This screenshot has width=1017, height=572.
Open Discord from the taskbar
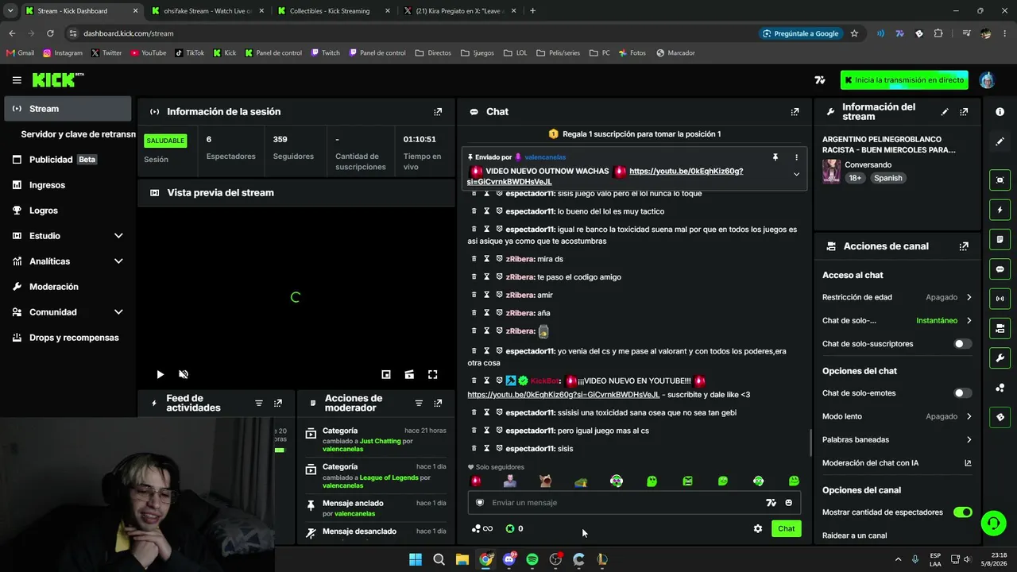508,559
